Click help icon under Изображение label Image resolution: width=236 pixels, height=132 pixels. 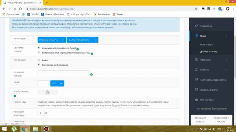[x=15, y=96]
